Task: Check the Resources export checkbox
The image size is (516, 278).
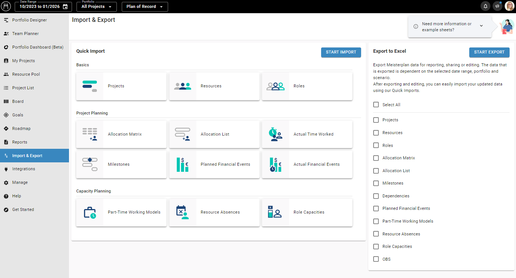Action: point(376,133)
